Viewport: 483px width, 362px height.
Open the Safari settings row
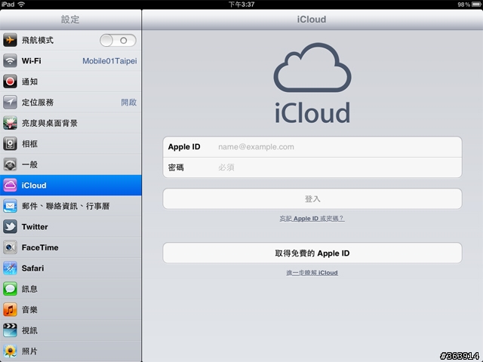[x=70, y=268]
